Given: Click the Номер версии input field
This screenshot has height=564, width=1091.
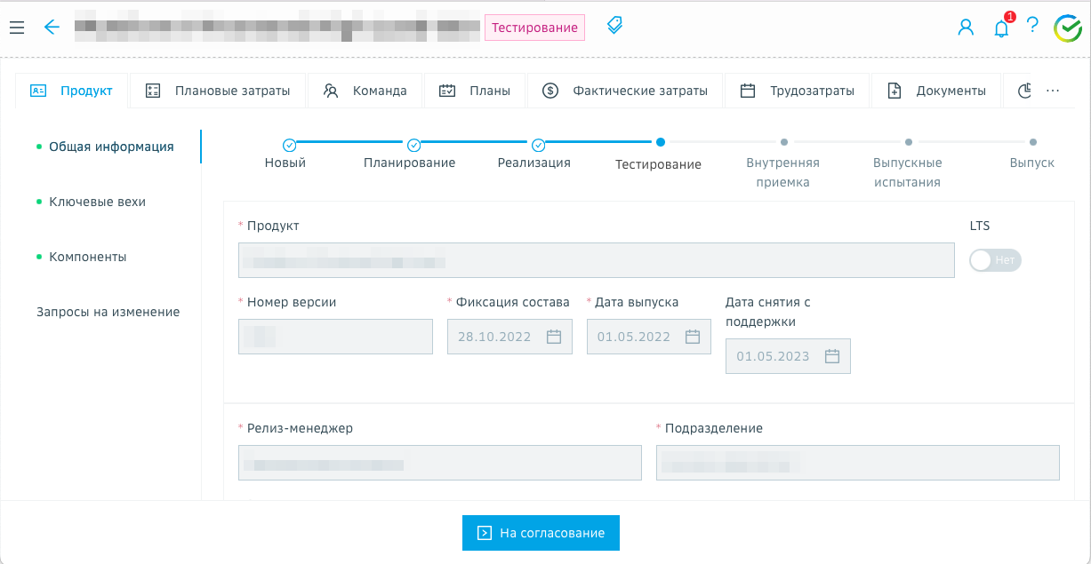Looking at the screenshot, I should tap(335, 337).
